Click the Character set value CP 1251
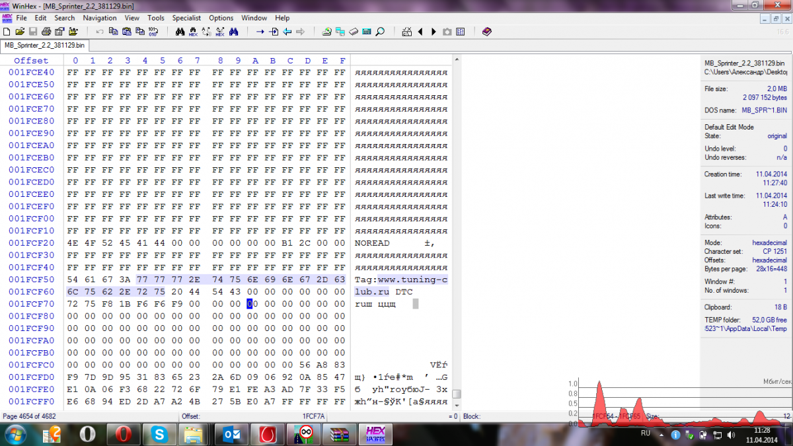Image resolution: width=793 pixels, height=446 pixels. (775, 252)
